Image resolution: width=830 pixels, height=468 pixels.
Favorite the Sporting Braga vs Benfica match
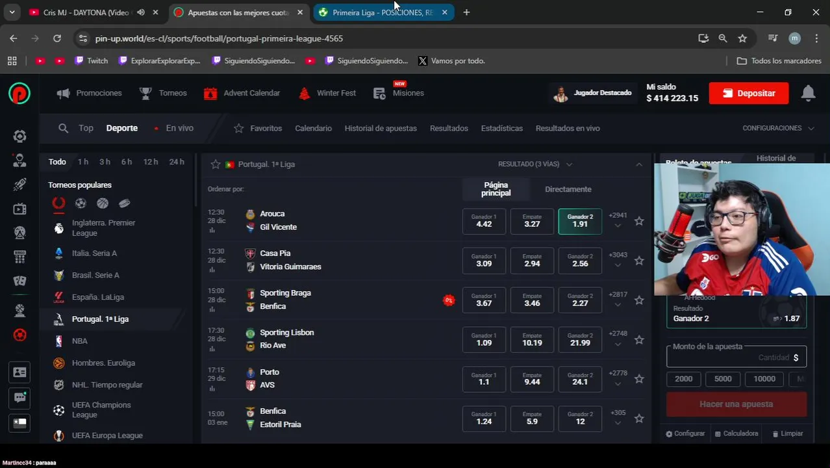click(639, 300)
